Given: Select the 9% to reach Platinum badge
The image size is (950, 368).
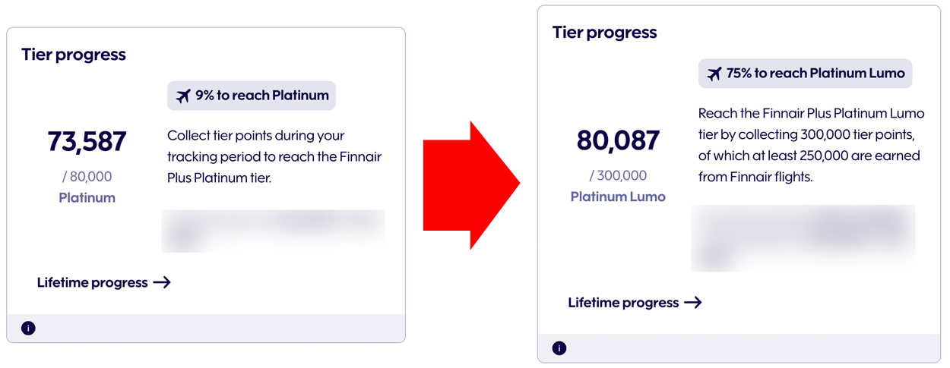Looking at the screenshot, I should [252, 96].
